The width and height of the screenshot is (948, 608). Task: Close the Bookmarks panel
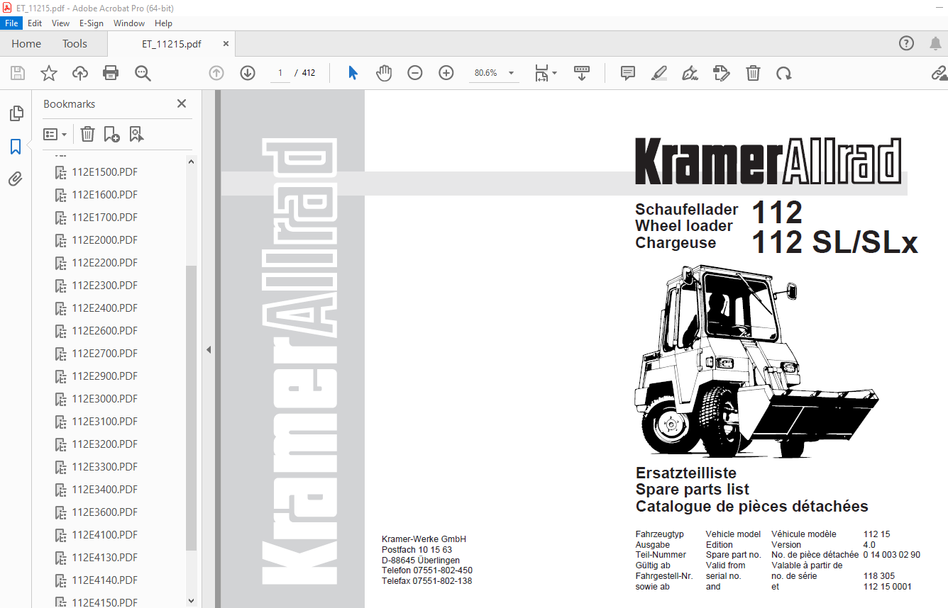tap(182, 103)
